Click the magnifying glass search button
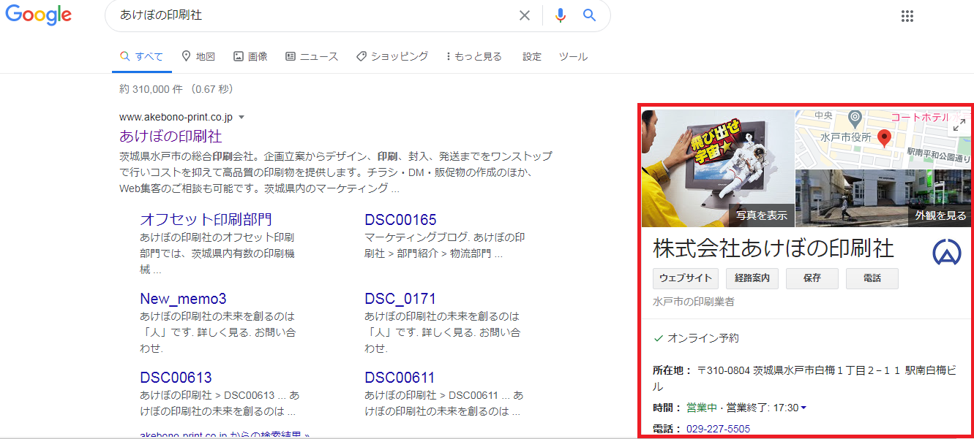This screenshot has width=974, height=439. click(589, 15)
